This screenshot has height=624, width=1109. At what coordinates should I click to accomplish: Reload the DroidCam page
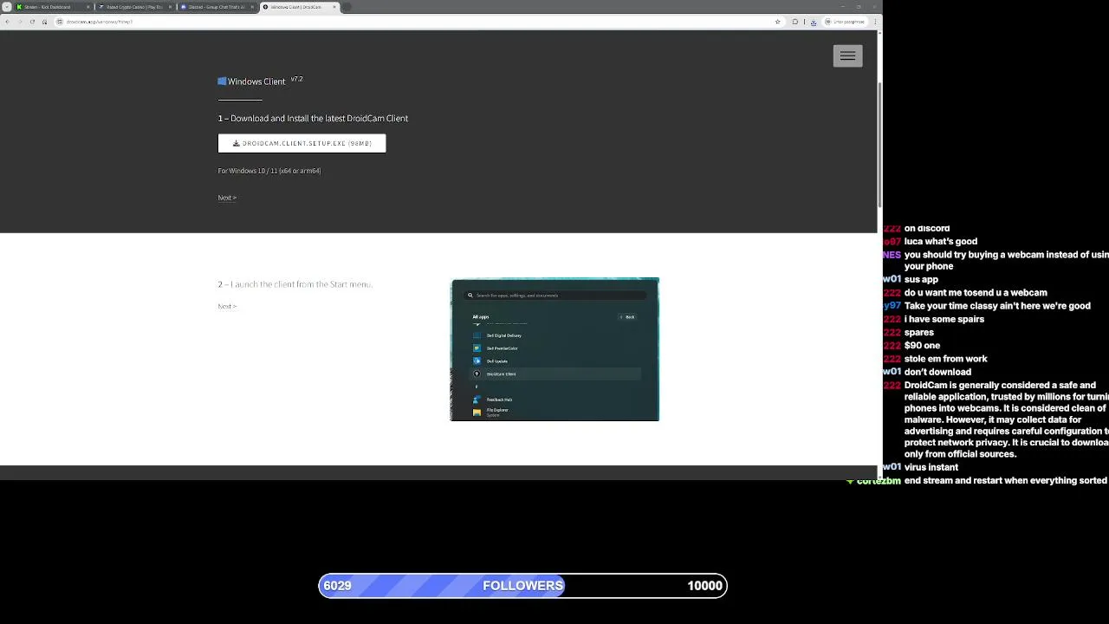pyautogui.click(x=32, y=22)
